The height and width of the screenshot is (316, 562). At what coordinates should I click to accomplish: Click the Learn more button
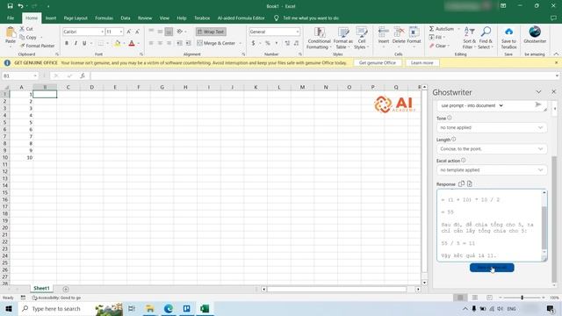(x=421, y=62)
